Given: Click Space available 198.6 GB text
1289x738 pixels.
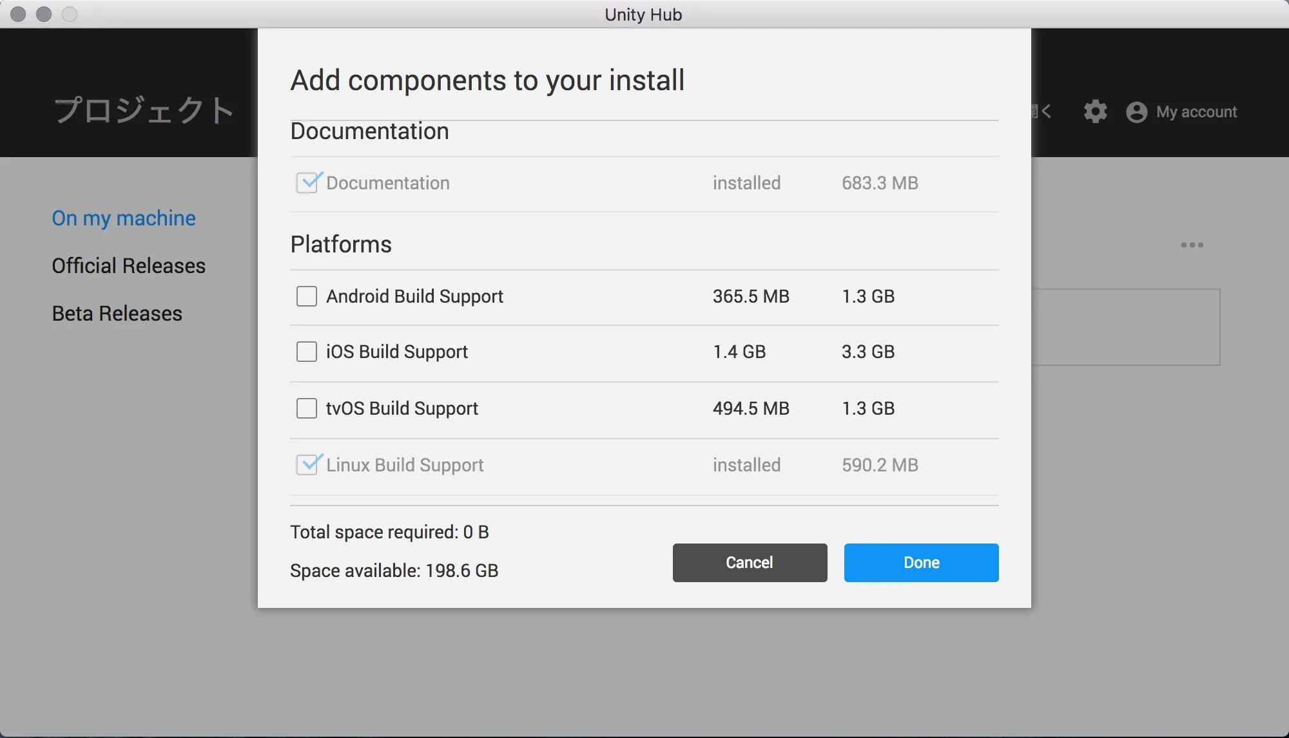Looking at the screenshot, I should point(394,571).
